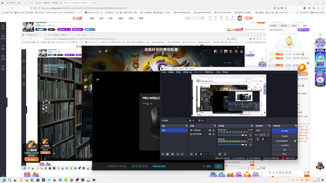Mute the 桌面音频 audio channel
This screenshot has height=183, width=326.
246,145
